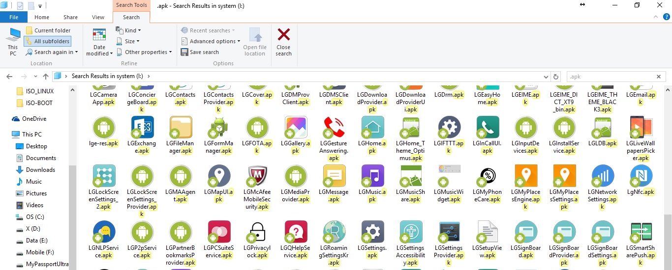This screenshot has height=270, width=672.
Task: Select LGSmartSharePush.apk arrows icon
Action: pyautogui.click(x=641, y=232)
